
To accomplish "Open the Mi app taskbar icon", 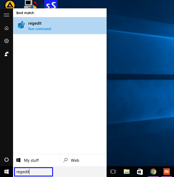I will (x=167, y=172).
